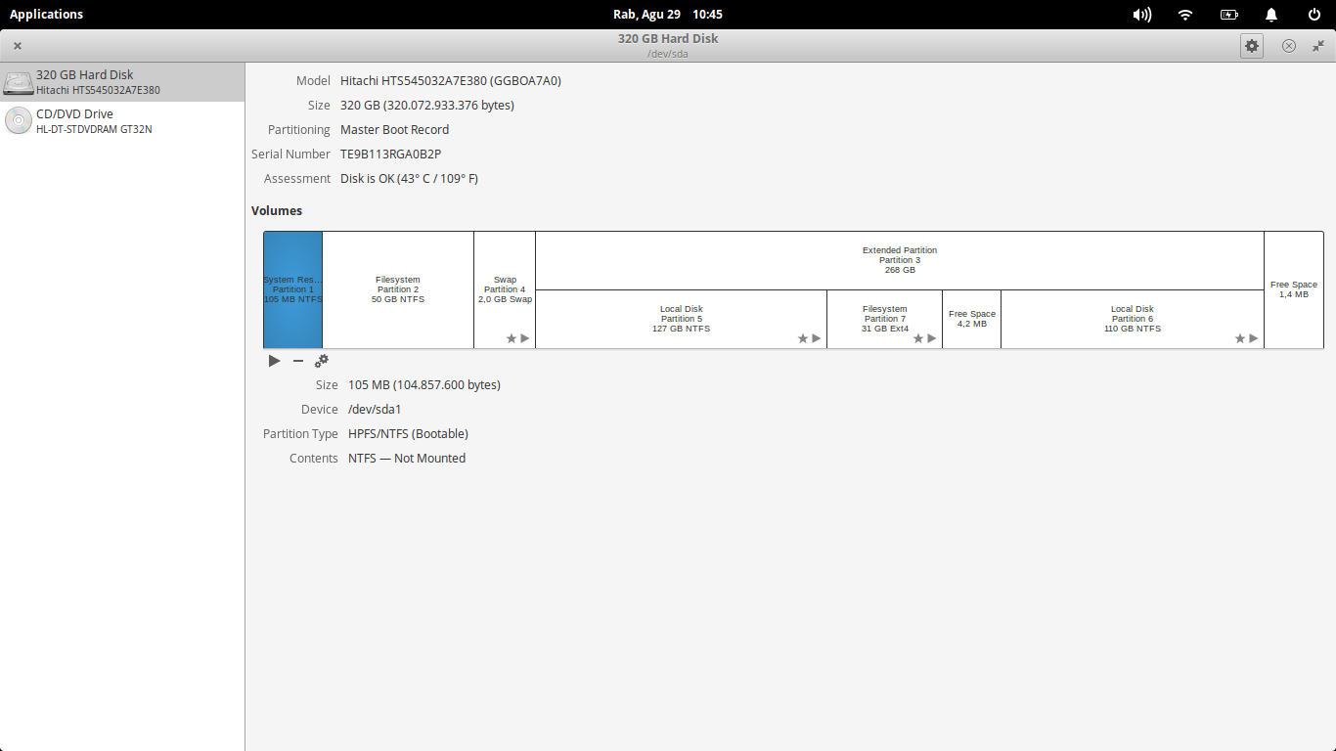Mount the selected partition with play button
The height and width of the screenshot is (751, 1336).
tap(275, 361)
